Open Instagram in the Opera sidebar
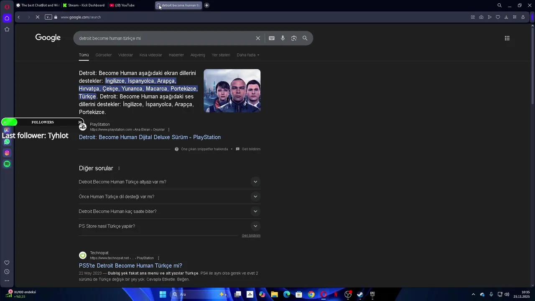 click(7, 153)
